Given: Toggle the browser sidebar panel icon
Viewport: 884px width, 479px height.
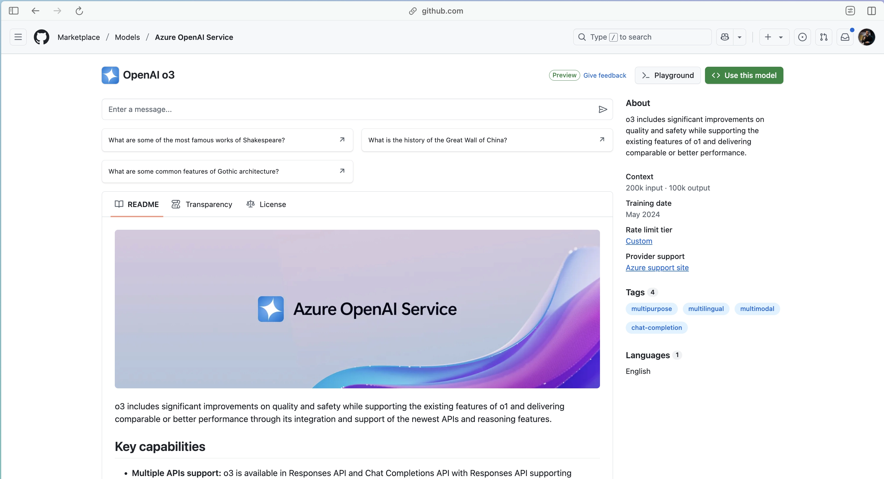Looking at the screenshot, I should coord(14,11).
